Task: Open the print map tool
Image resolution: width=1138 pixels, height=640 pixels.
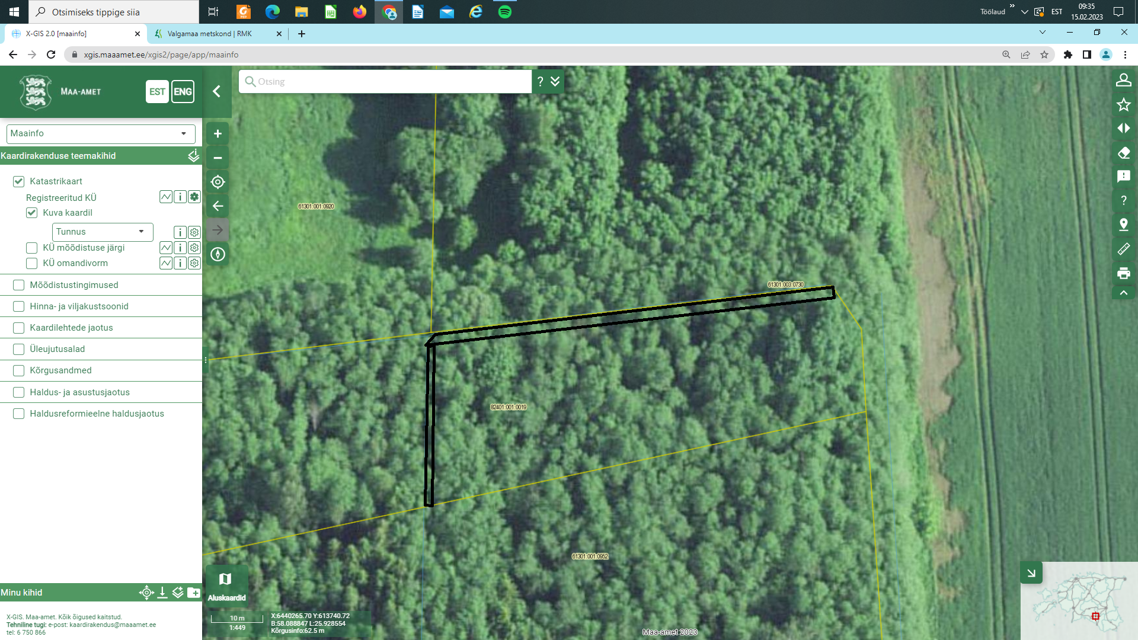Action: pos(1123,273)
